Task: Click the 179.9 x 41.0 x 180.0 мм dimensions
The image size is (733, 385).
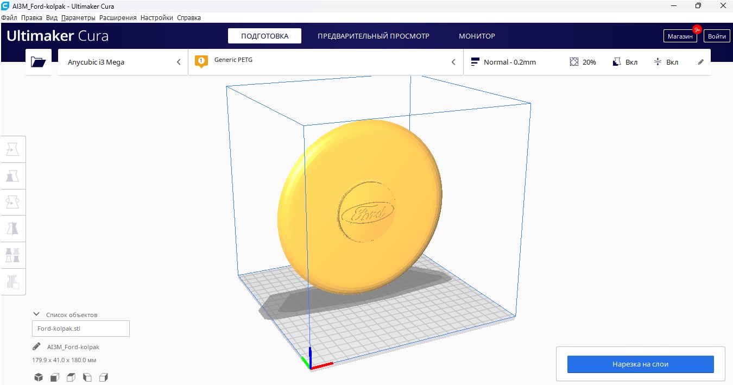Action: [x=64, y=360]
